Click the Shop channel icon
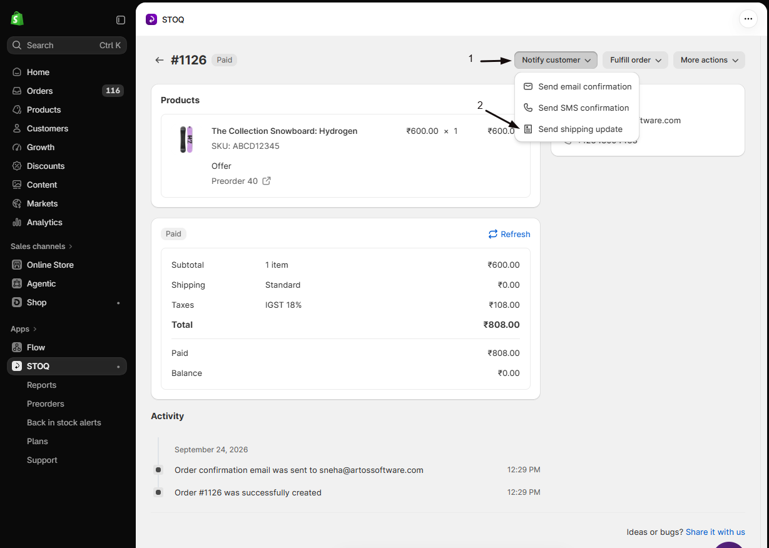 [x=17, y=302]
